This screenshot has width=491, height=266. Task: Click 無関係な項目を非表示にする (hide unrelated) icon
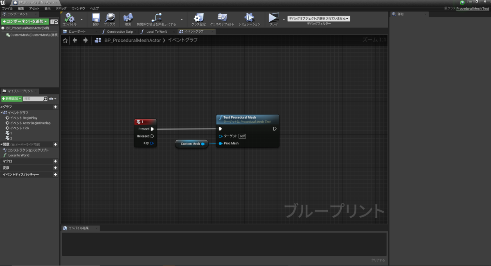tap(156, 18)
